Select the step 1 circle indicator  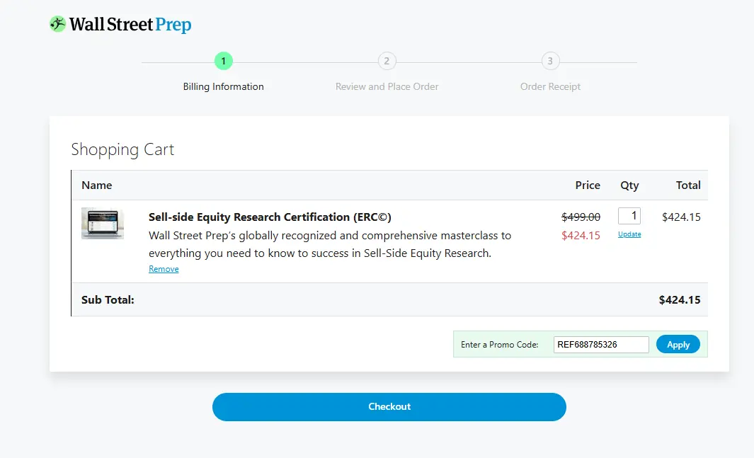coord(223,61)
